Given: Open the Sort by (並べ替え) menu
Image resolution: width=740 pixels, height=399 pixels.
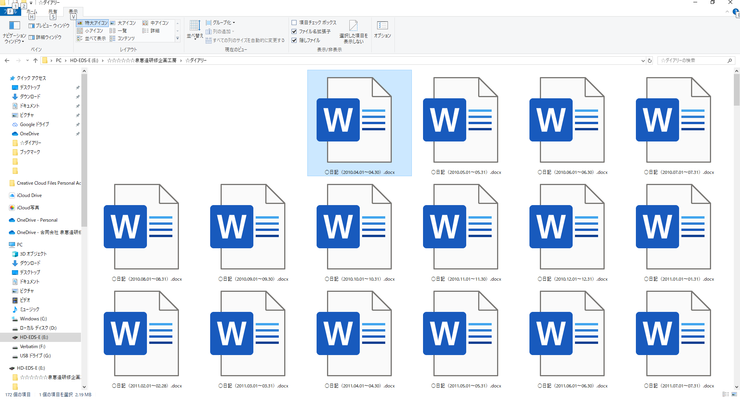Looking at the screenshot, I should pyautogui.click(x=195, y=30).
